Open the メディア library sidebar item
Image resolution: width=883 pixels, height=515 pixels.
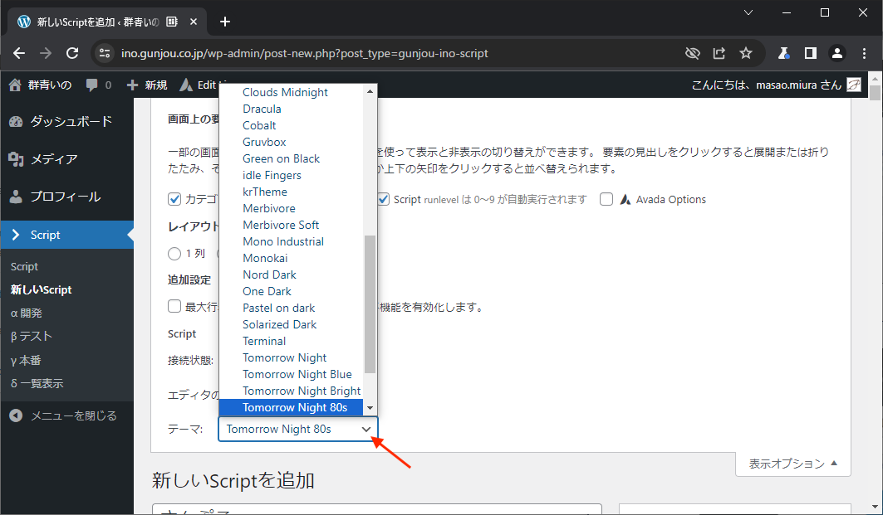[54, 159]
